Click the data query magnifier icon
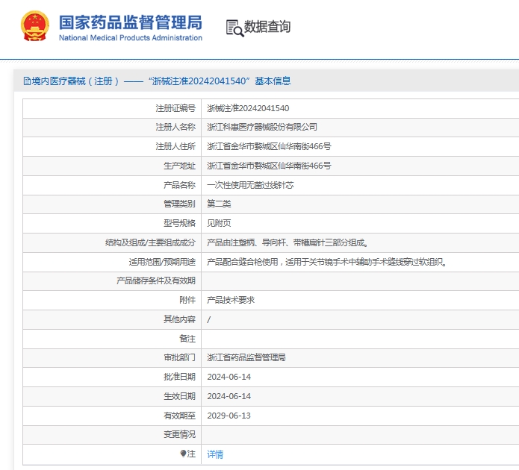The height and width of the screenshot is (470, 519). 234,28
